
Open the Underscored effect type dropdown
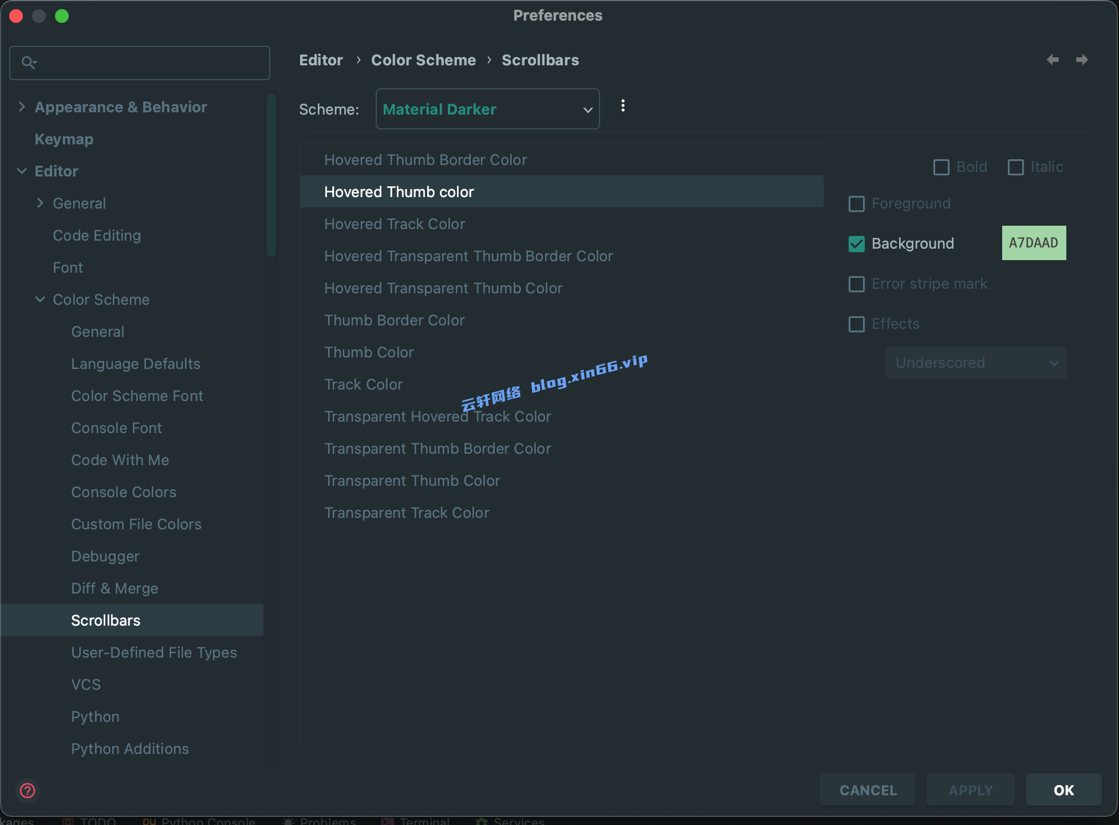976,362
